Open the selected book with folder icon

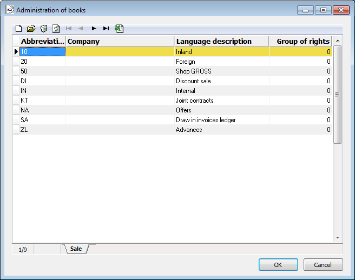tap(31, 29)
